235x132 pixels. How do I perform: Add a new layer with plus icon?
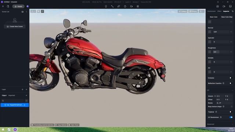coord(22,89)
